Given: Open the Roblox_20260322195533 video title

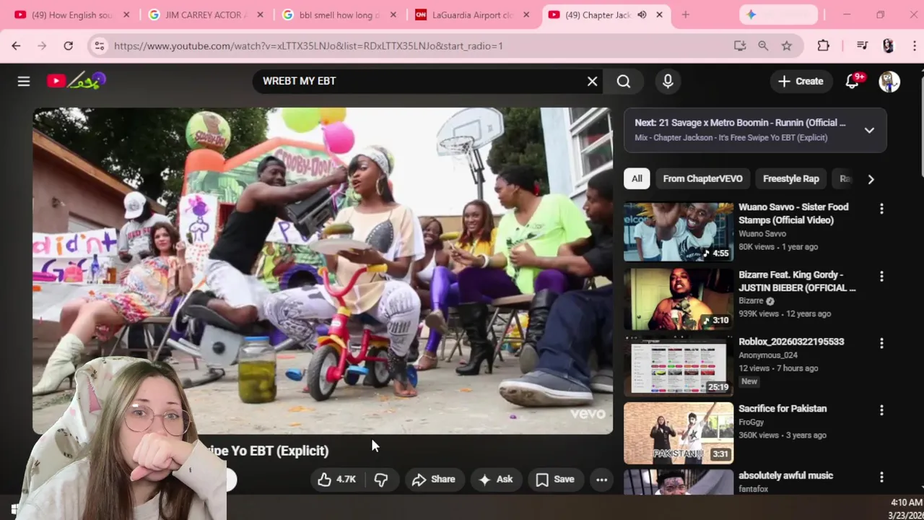Looking at the screenshot, I should point(791,342).
